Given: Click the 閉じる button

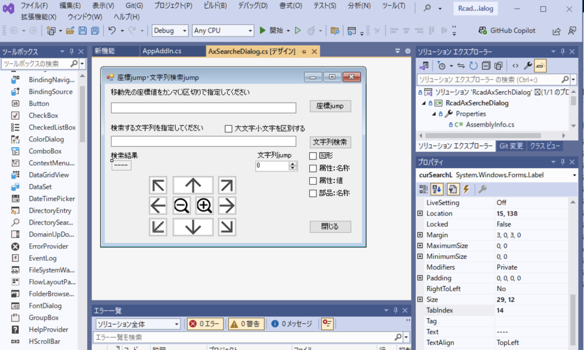Looking at the screenshot, I should [330, 226].
